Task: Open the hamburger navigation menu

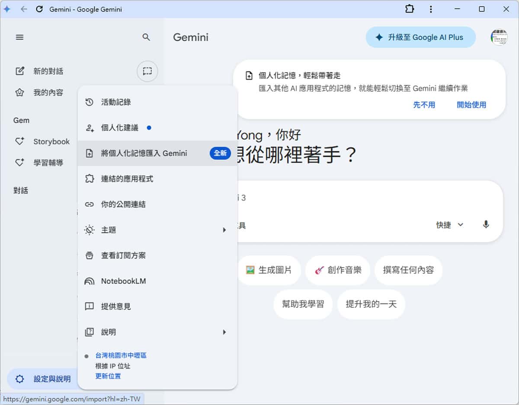Action: tap(19, 37)
